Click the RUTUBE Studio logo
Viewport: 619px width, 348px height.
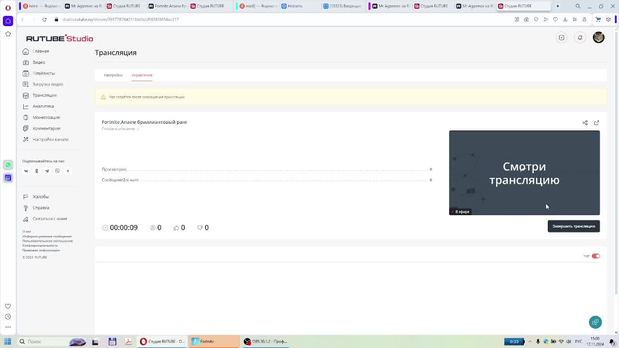(59, 38)
